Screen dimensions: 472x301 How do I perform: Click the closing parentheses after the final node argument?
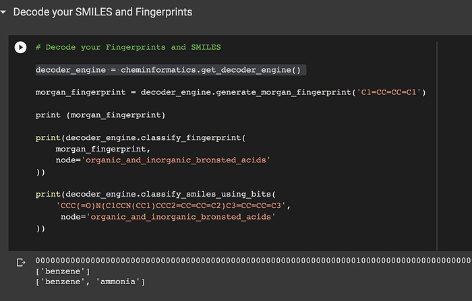(40, 229)
